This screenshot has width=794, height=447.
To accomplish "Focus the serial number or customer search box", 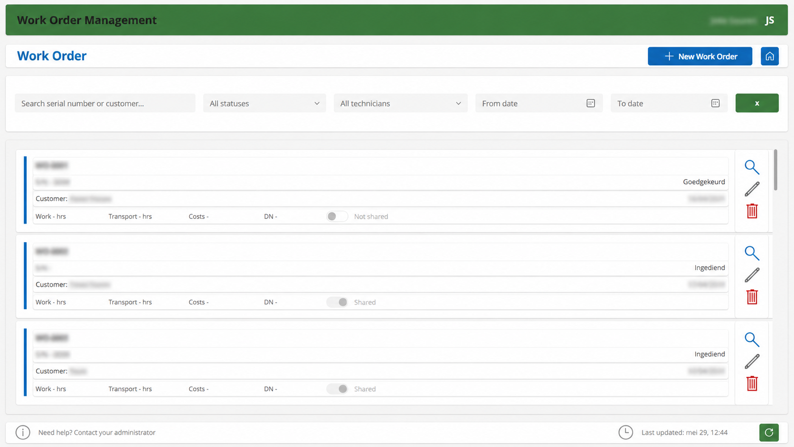I will pyautogui.click(x=105, y=103).
